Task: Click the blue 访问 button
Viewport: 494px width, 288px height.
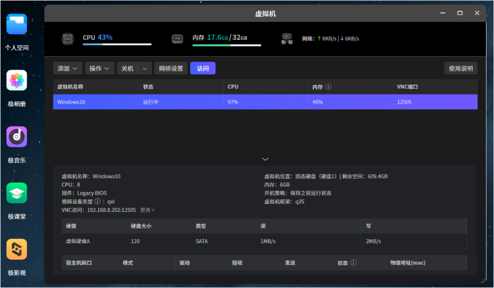Action: tap(203, 68)
